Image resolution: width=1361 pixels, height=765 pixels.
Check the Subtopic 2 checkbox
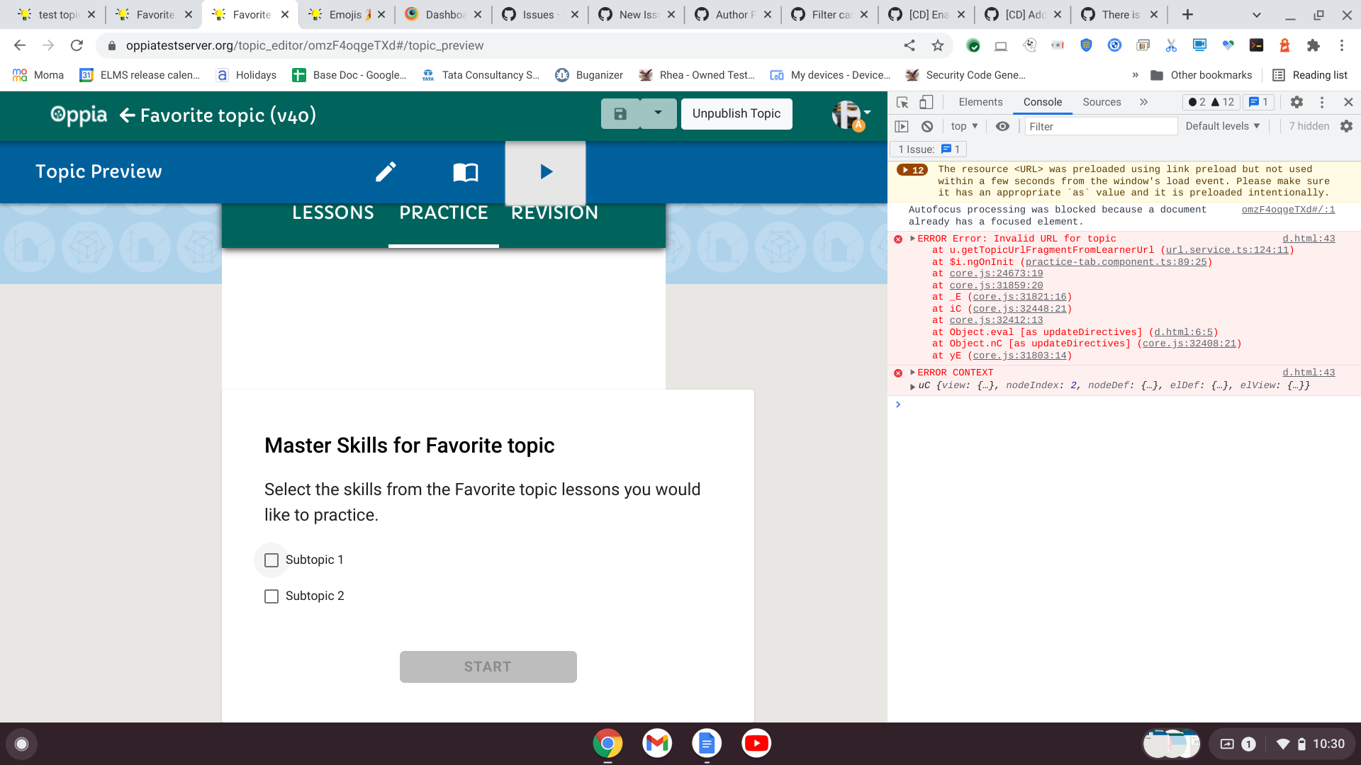271,596
